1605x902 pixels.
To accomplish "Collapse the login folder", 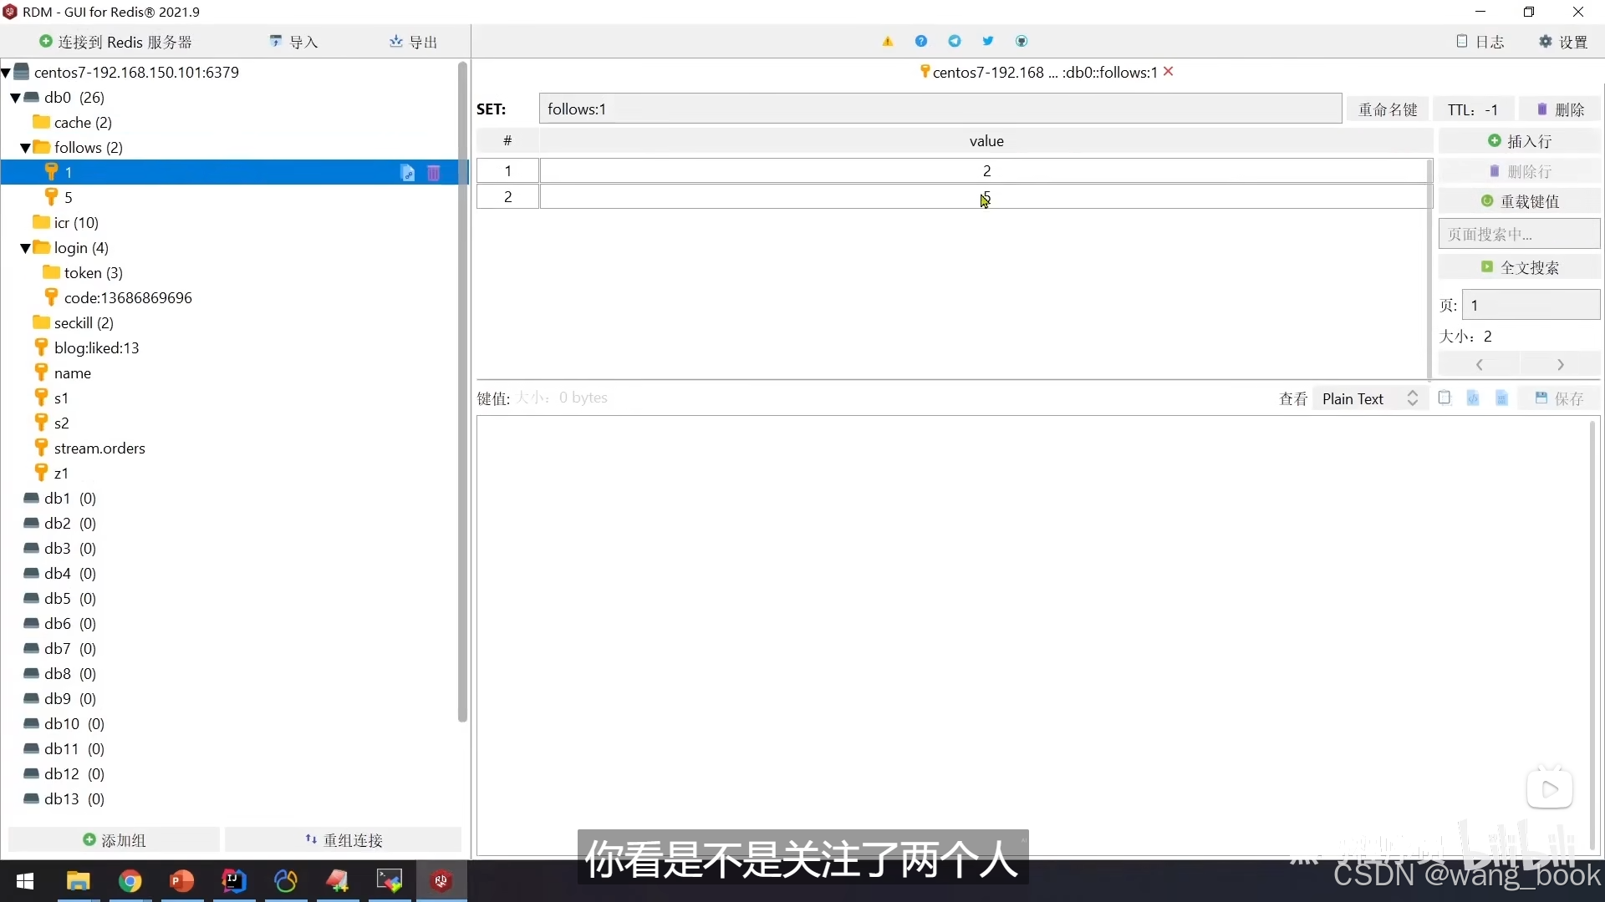I will coord(26,248).
